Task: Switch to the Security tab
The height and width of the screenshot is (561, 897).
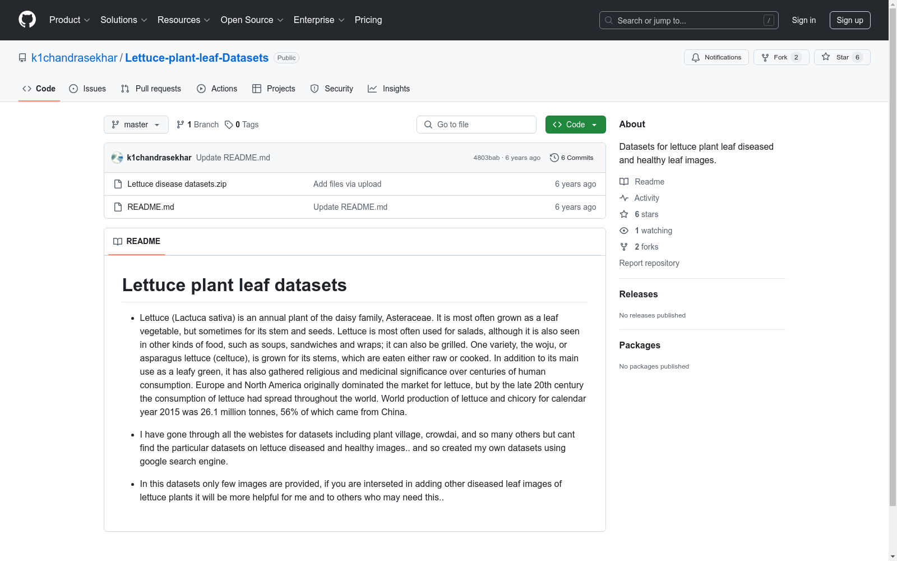Action: pos(332,89)
